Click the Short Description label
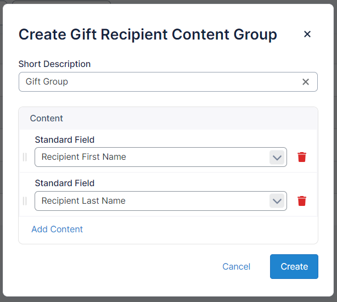337x302 pixels. (x=54, y=64)
